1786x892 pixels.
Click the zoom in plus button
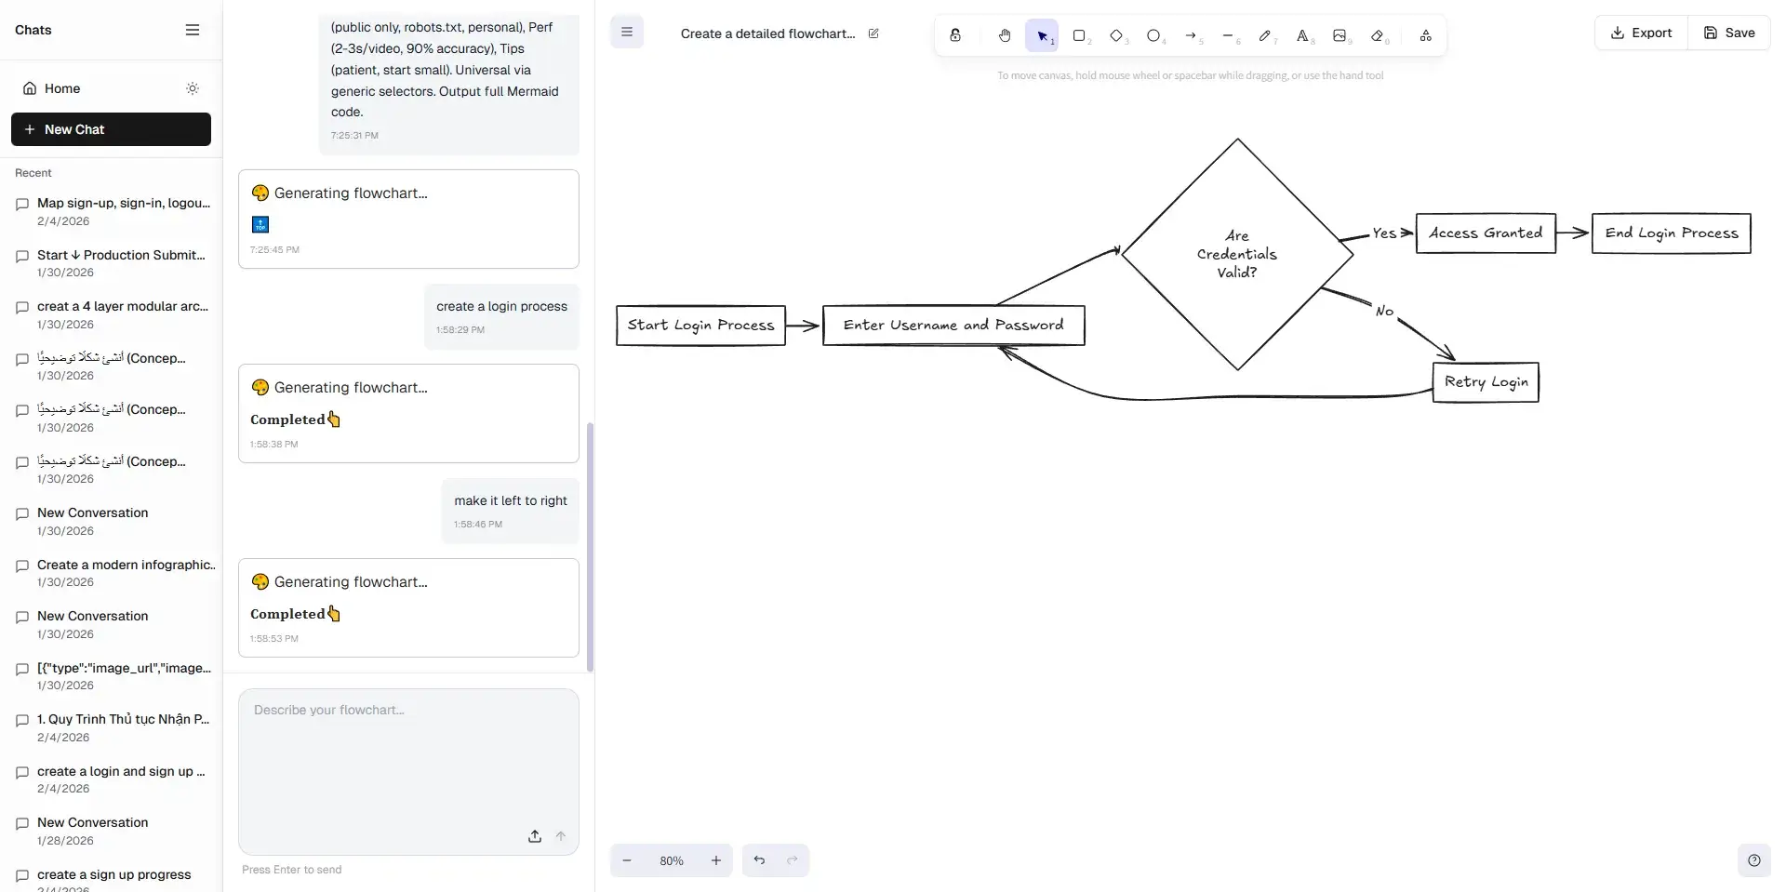tap(716, 860)
